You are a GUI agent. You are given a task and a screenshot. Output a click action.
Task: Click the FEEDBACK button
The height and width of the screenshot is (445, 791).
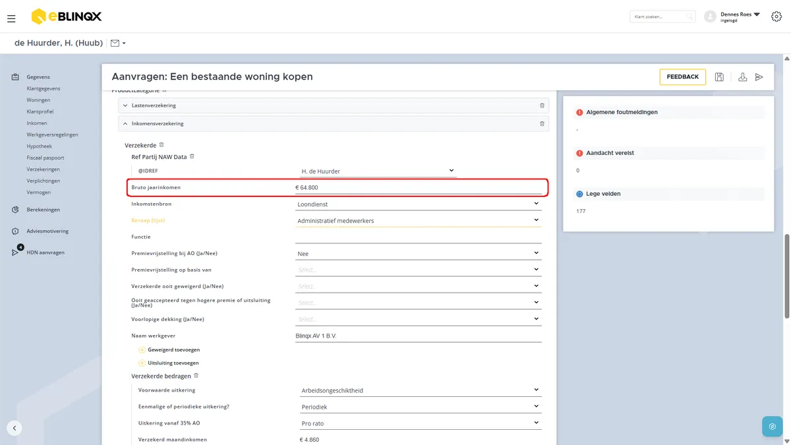tap(682, 77)
